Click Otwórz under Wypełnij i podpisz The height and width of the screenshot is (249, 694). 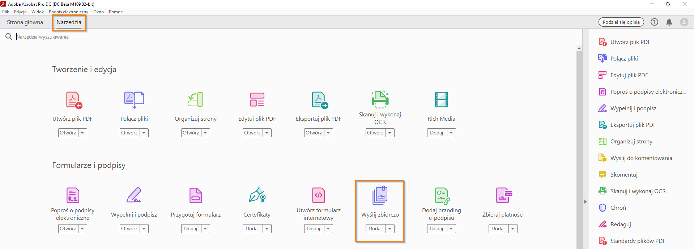click(x=129, y=229)
